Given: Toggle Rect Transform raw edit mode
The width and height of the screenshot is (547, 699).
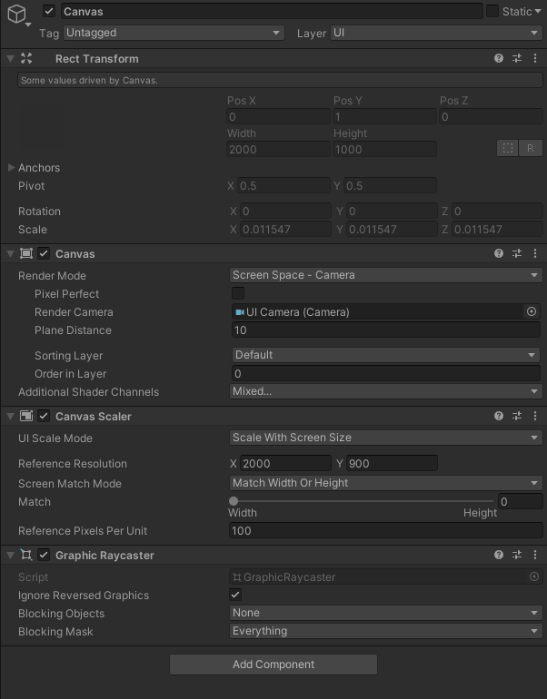Looking at the screenshot, I should tap(531, 148).
